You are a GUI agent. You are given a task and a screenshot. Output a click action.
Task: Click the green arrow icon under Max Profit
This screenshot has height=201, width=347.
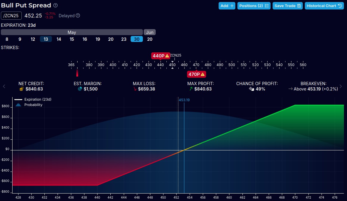[191, 89]
